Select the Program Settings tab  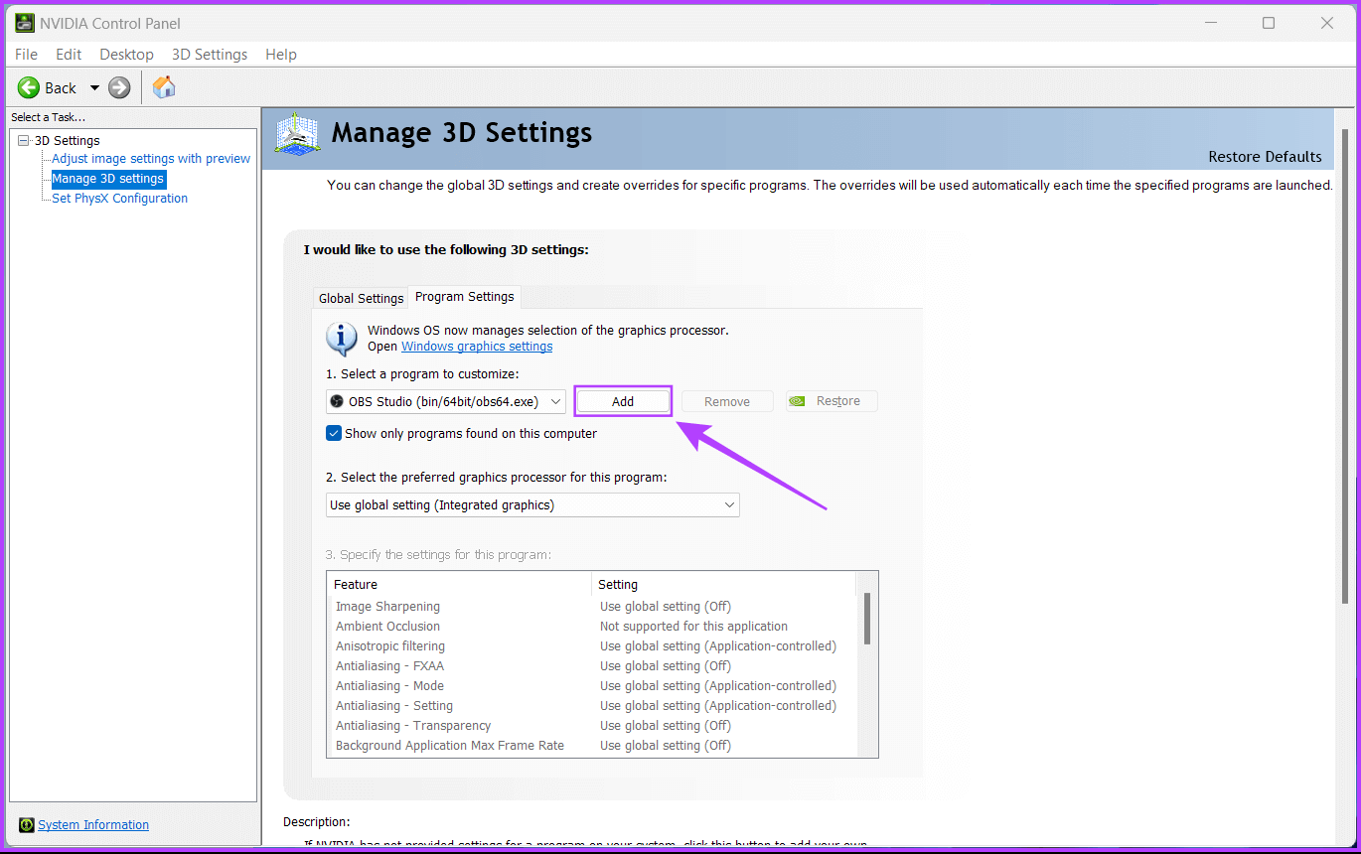coord(465,297)
